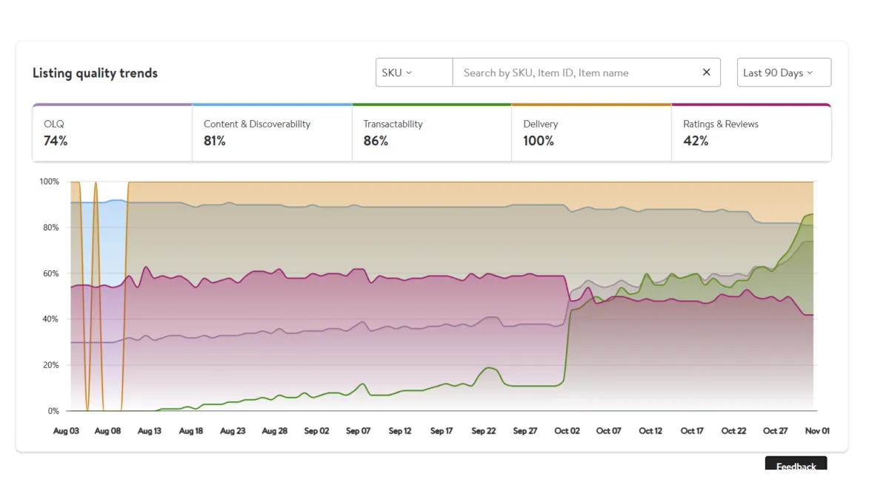Click the 100% label on the y-axis
Screen dimensions: 889x500
click(50, 182)
